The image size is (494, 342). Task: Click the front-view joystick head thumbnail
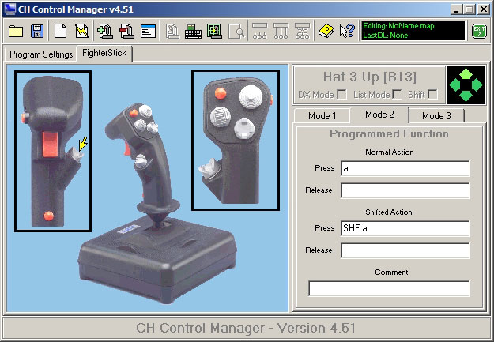click(236, 140)
